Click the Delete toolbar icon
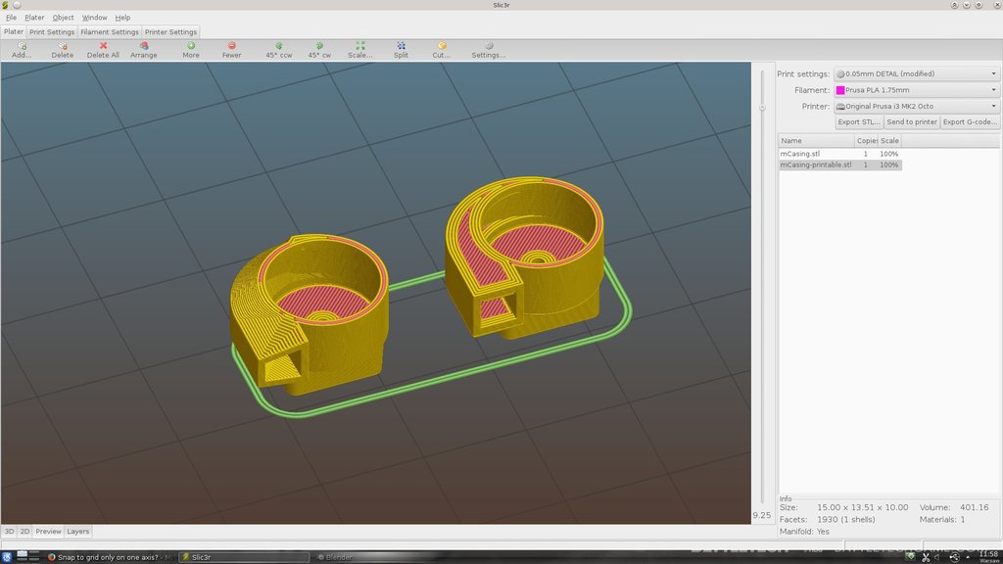The image size is (1003, 564). click(x=62, y=46)
